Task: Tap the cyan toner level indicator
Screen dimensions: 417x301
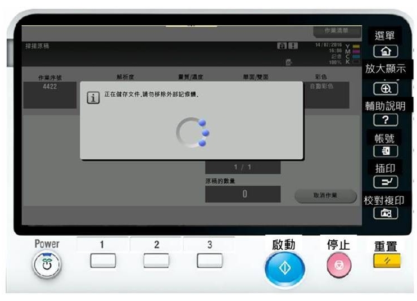Action: (x=356, y=57)
